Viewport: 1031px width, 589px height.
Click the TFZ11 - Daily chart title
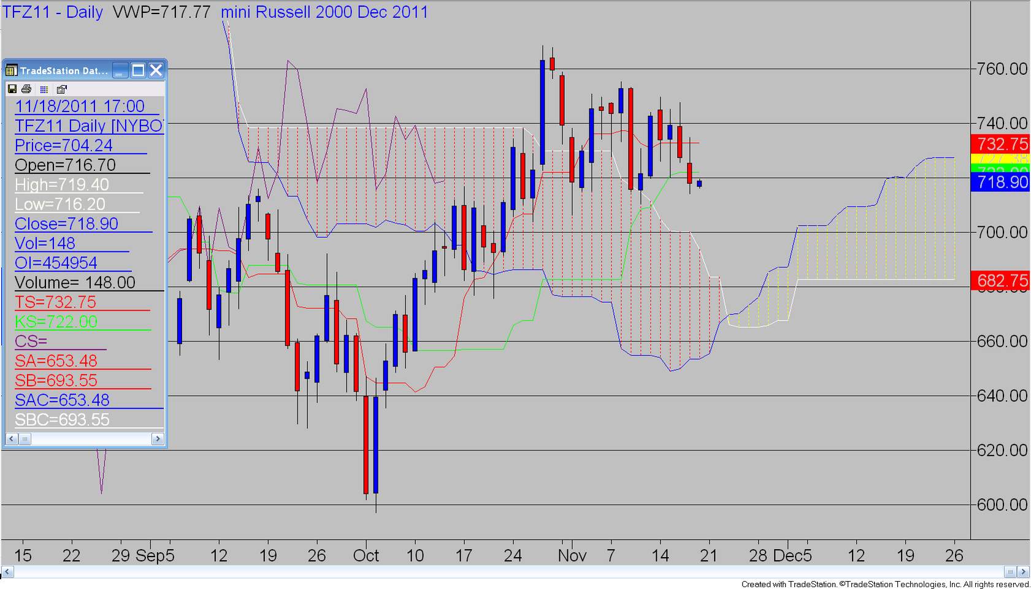(x=53, y=12)
